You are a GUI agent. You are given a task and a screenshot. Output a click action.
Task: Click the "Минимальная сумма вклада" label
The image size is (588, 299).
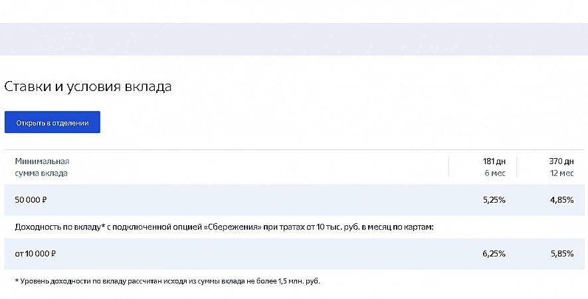(x=41, y=167)
